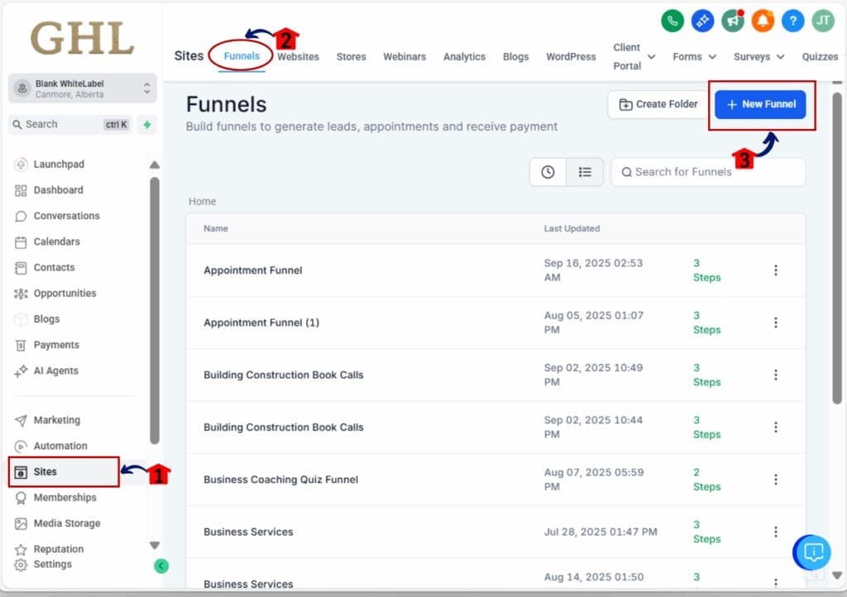The width and height of the screenshot is (847, 597).
Task: Open the megaphone announcements icon
Action: pos(733,21)
